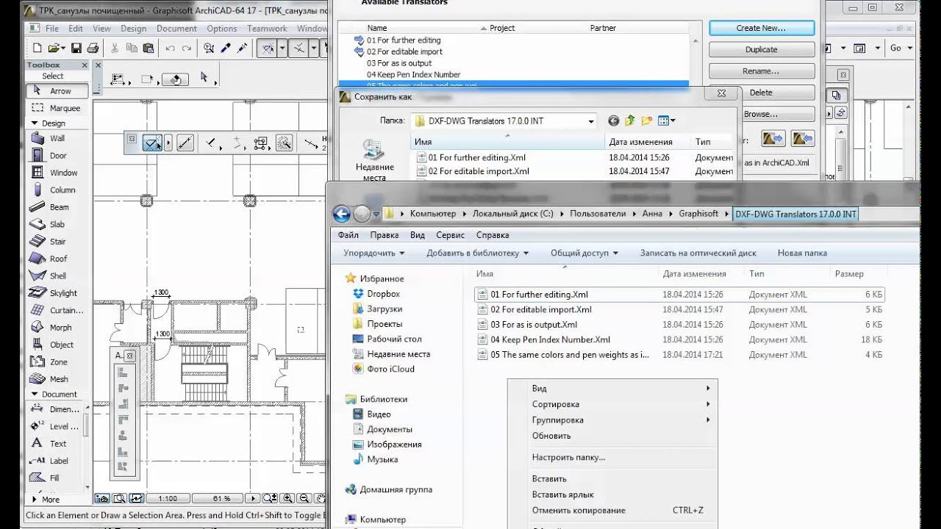The width and height of the screenshot is (941, 529).
Task: Choose the Column tool
Action: point(57,190)
